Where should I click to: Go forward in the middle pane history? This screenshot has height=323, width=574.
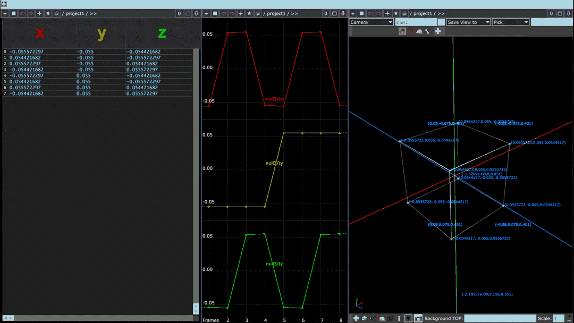pos(232,13)
